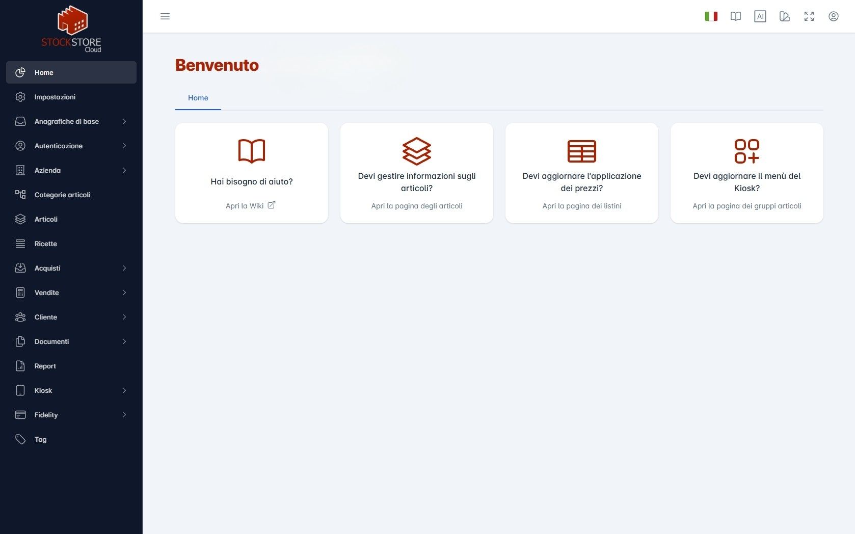Click the table icon on price card
855x534 pixels.
(x=582, y=151)
